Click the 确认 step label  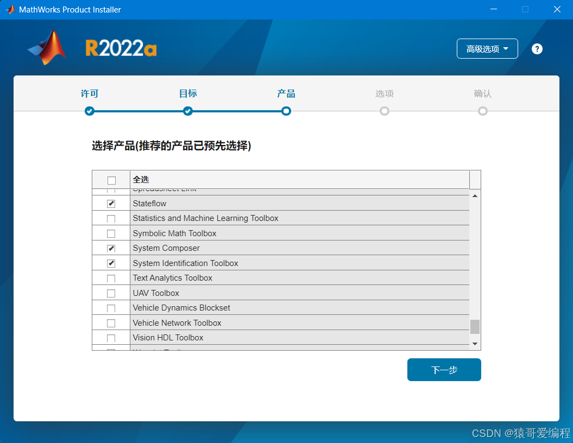point(483,93)
